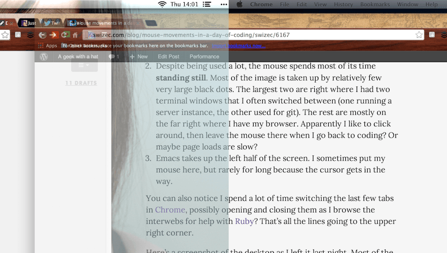Screen dimensions: 447x253
Task: Open the Performance menu in the admin bar
Action: [204, 57]
